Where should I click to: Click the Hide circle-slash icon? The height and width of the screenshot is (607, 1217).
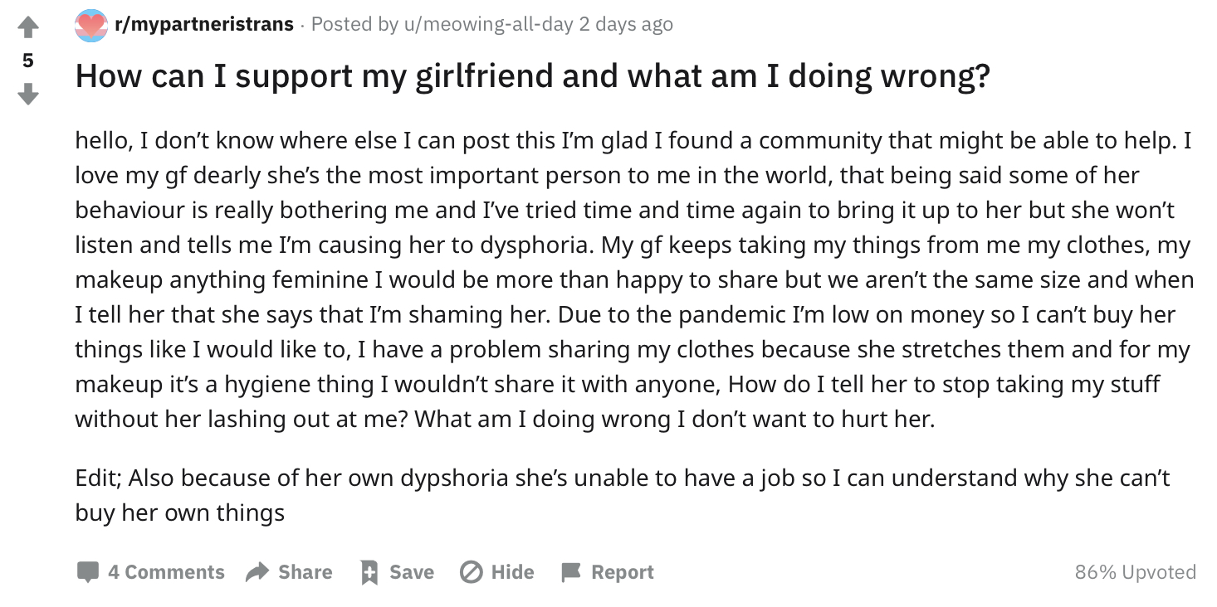(x=471, y=572)
